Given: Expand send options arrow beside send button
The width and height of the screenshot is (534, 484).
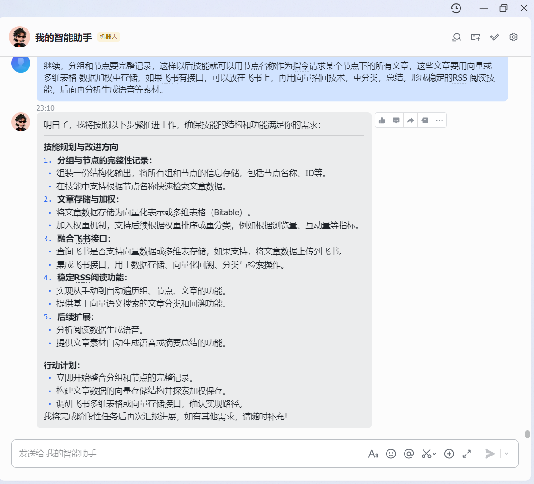Looking at the screenshot, I should (506, 454).
